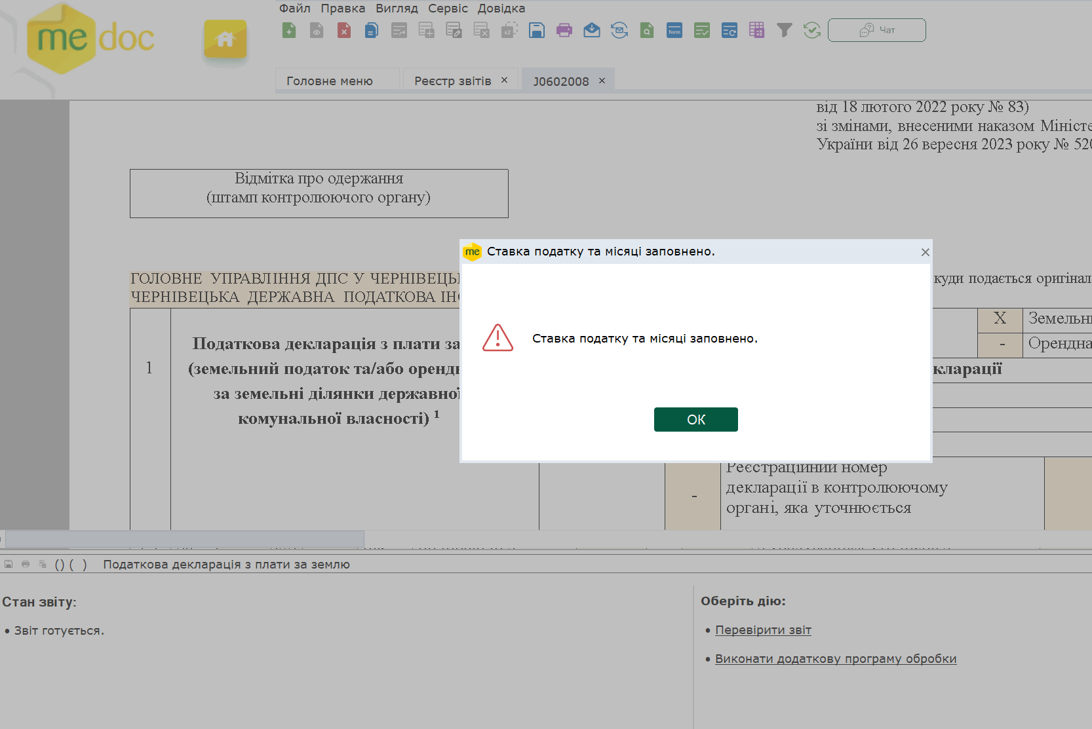Click the blue form icon
1092x729 pixels.
click(674, 30)
